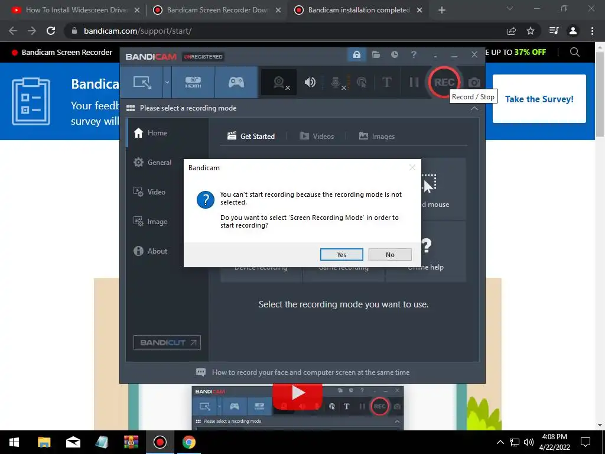605x454 pixels.
Task: Toggle the text overlay T icon
Action: pos(386,82)
